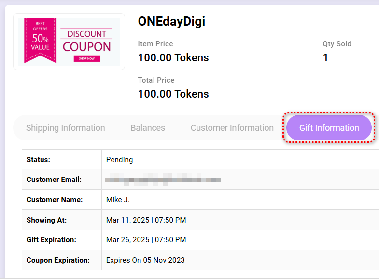Screen dimensions: 379x279
Task: Click the discount coupon product thumbnail
Action: pyautogui.click(x=69, y=42)
